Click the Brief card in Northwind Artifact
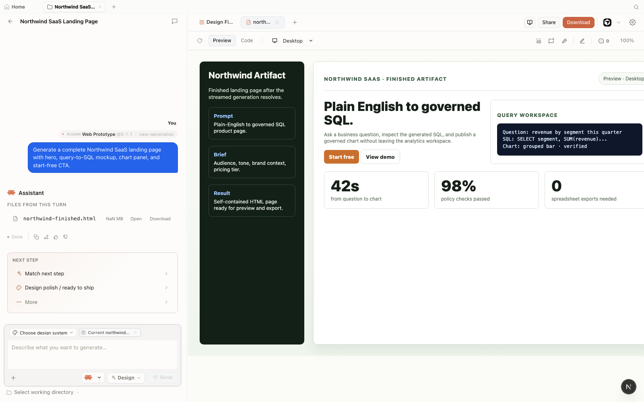This screenshot has width=644, height=402. pyautogui.click(x=252, y=162)
